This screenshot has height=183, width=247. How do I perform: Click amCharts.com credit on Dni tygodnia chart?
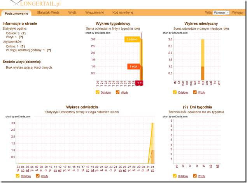click(175, 116)
